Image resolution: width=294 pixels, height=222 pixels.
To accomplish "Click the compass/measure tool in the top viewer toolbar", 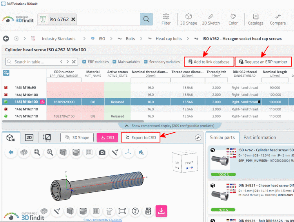I will click(x=115, y=152).
